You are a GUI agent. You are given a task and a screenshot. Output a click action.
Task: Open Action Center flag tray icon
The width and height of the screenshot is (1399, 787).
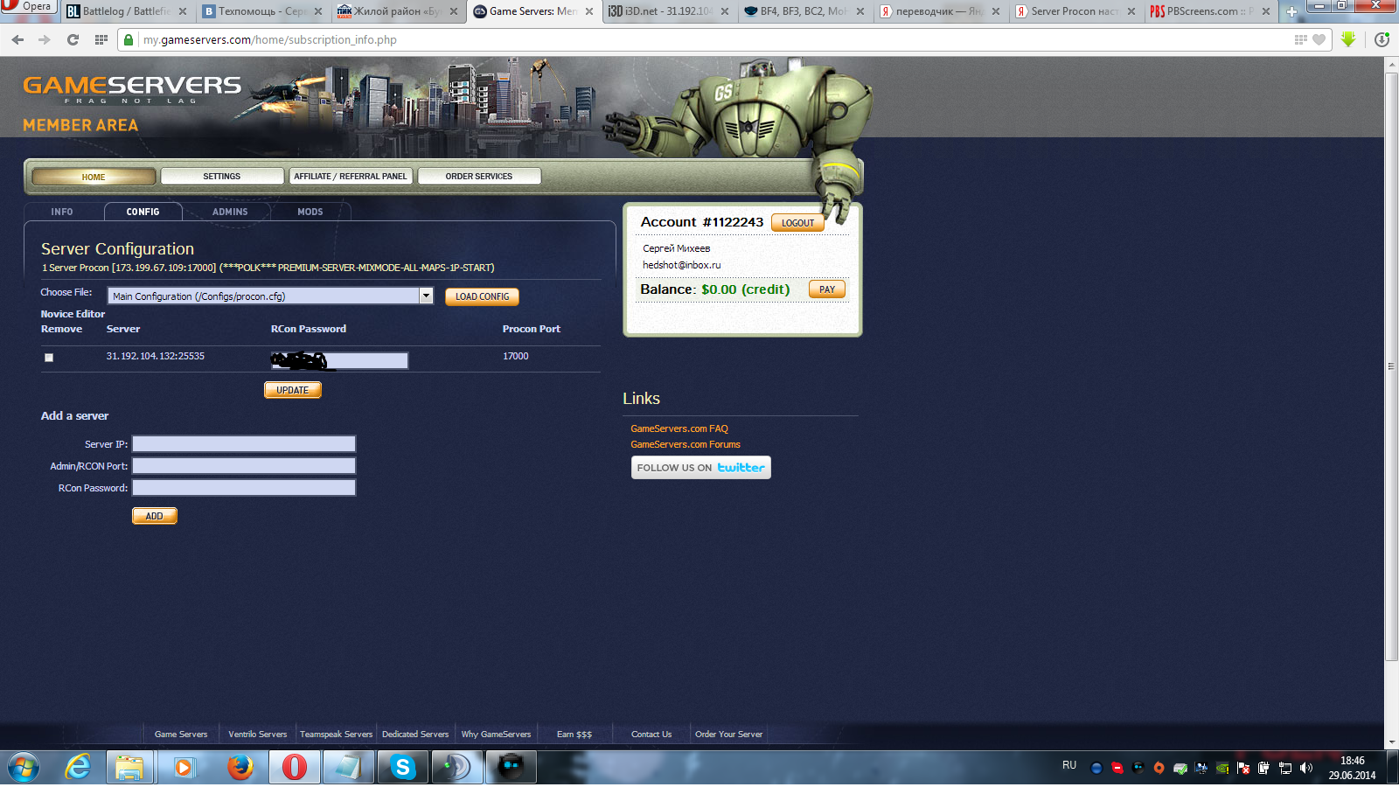[x=1242, y=768]
